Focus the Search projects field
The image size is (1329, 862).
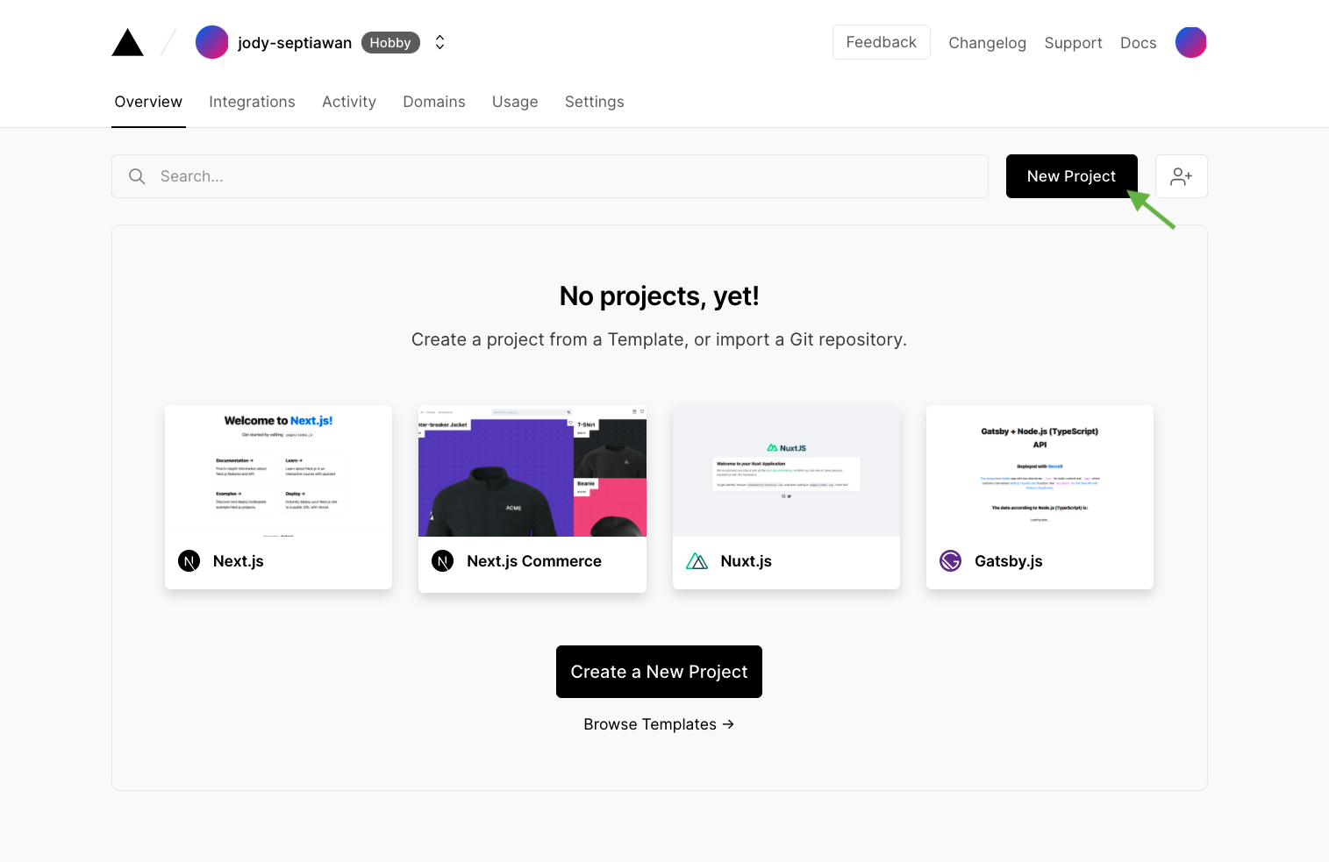(x=550, y=176)
